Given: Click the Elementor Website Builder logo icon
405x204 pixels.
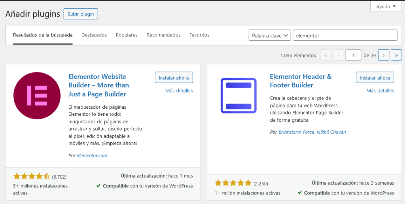Looking at the screenshot, I should pos(37,96).
